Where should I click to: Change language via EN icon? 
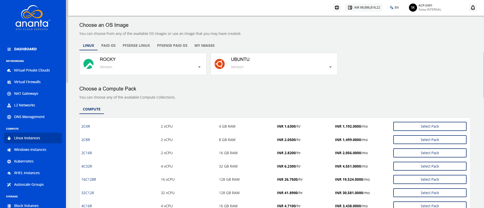click(x=394, y=8)
